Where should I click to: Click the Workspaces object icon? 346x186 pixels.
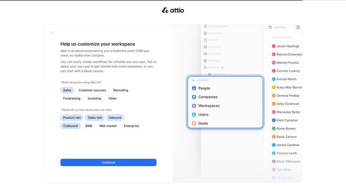tap(194, 106)
